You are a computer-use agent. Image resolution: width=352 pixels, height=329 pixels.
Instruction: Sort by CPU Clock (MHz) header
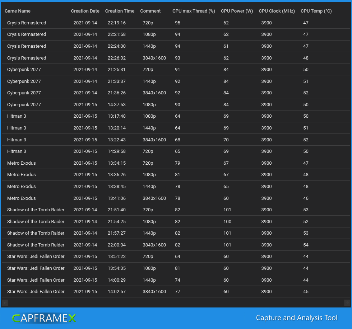(x=277, y=11)
